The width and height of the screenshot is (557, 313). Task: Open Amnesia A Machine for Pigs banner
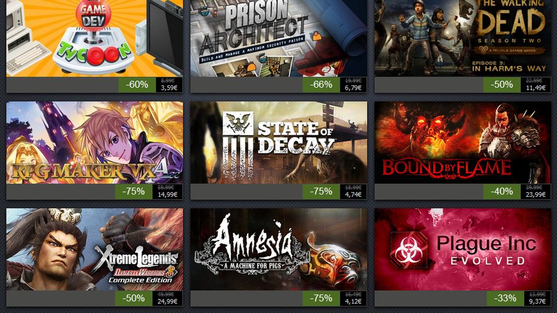pos(278,250)
